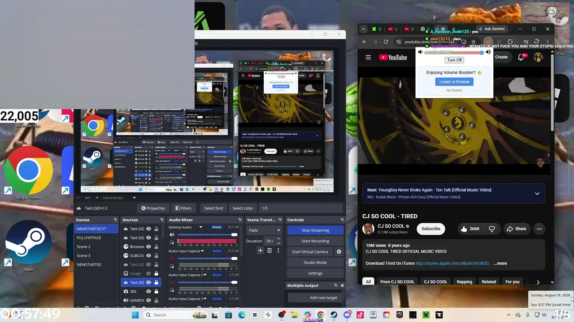Screen dimensions: 574x322
Task: Open Filters for the selected OBS source
Action: click(183, 208)
